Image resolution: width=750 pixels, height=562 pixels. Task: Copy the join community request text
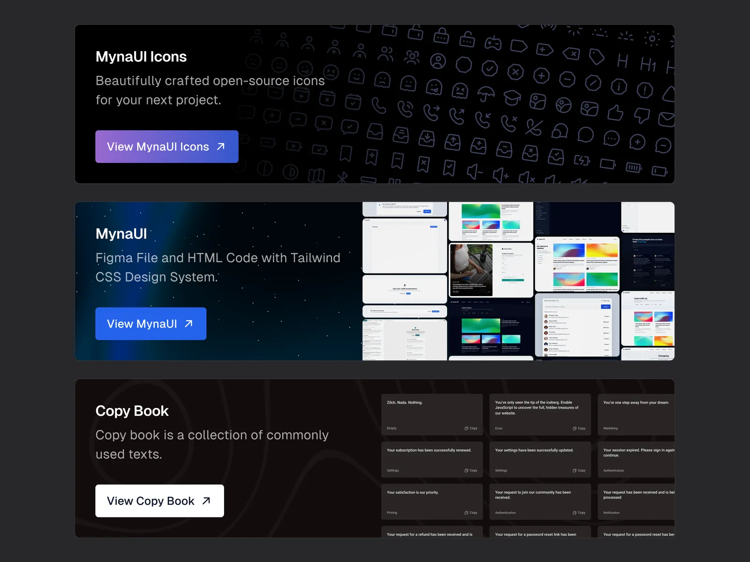(579, 512)
